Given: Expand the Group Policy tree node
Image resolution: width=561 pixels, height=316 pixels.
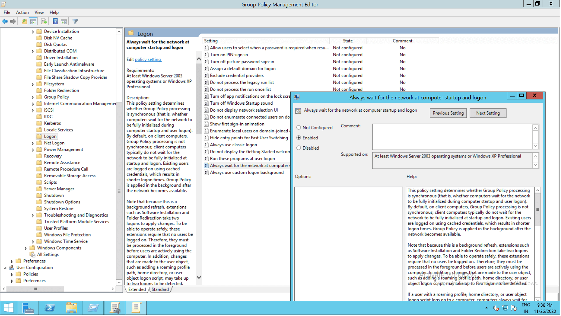Looking at the screenshot, I should (33, 97).
